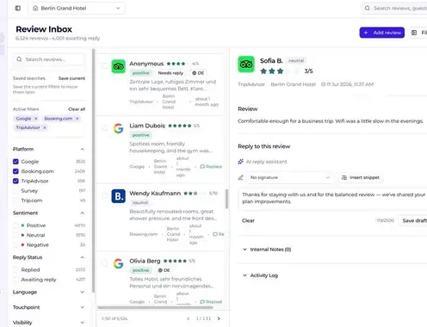The width and height of the screenshot is (427, 327).
Task: Click inside the reply text area
Action: click(x=332, y=198)
